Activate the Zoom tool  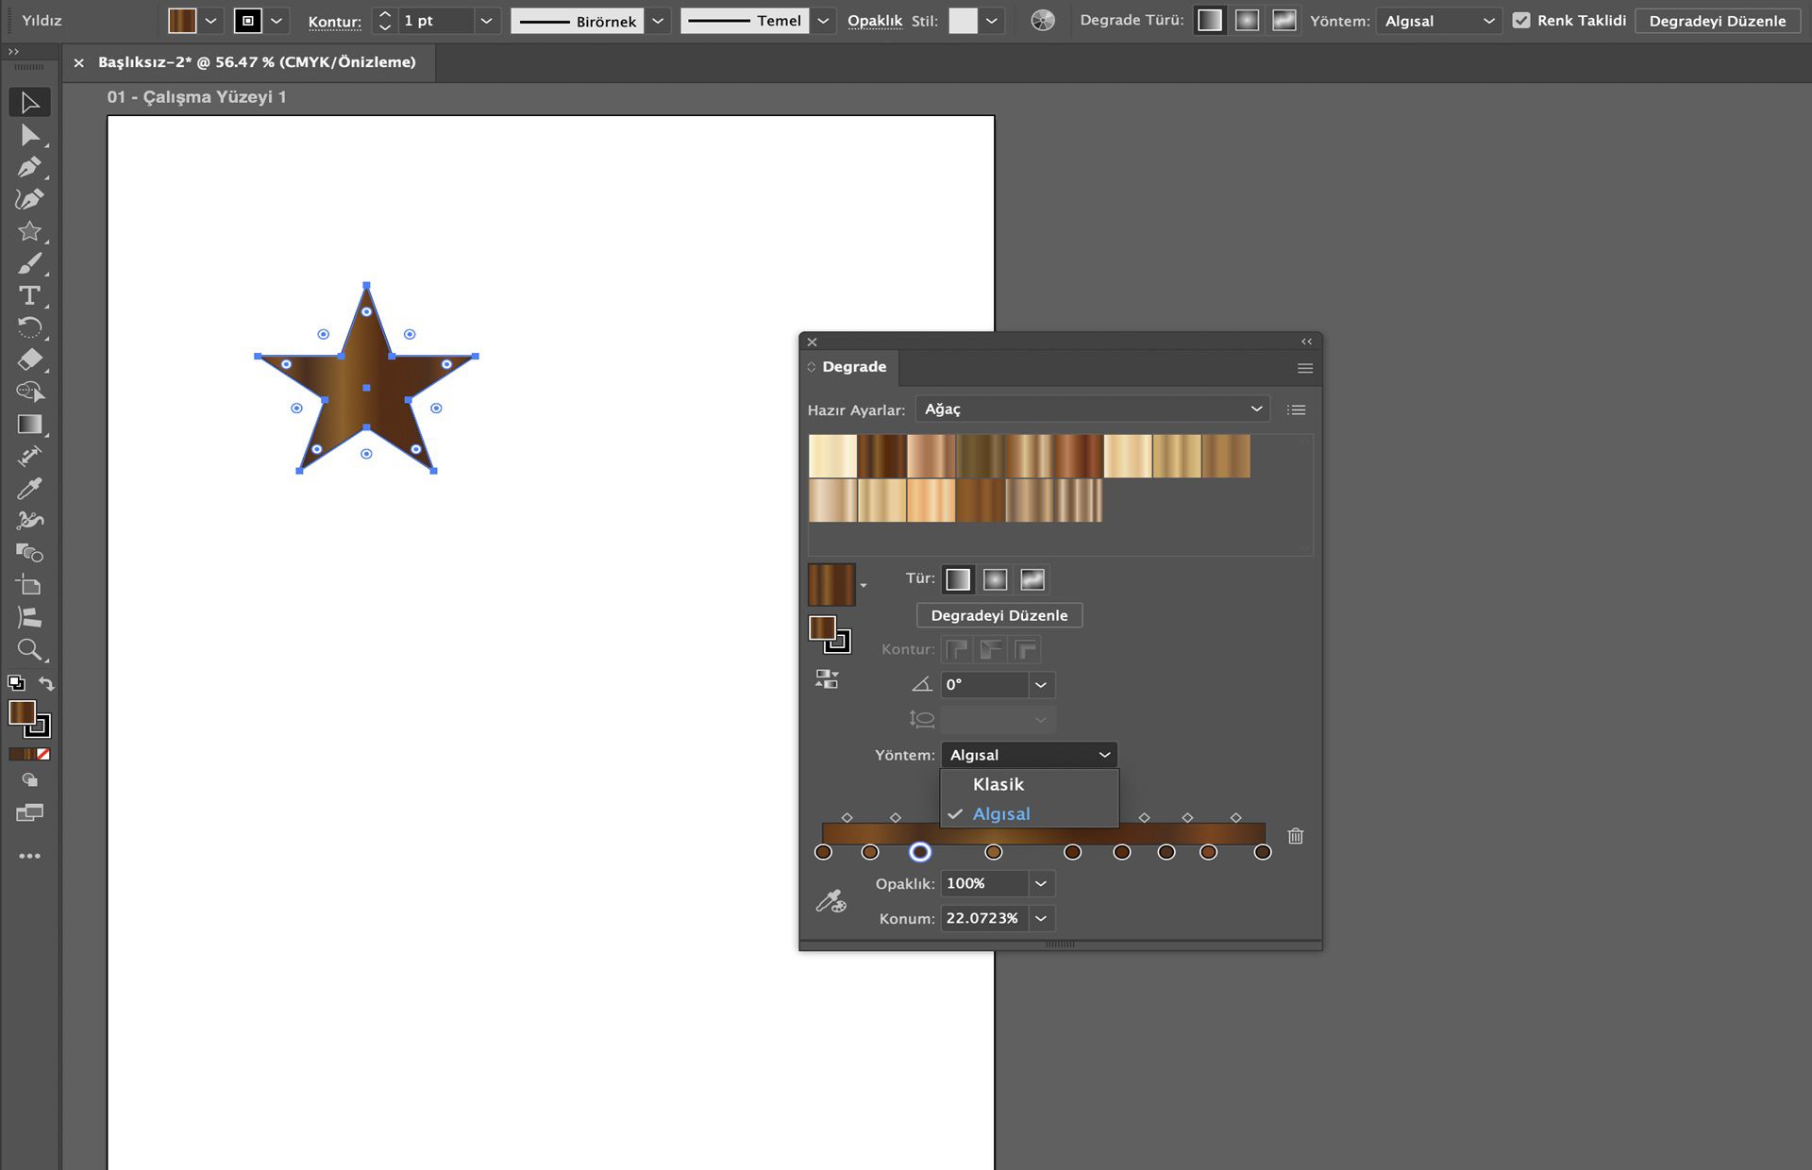point(29,649)
